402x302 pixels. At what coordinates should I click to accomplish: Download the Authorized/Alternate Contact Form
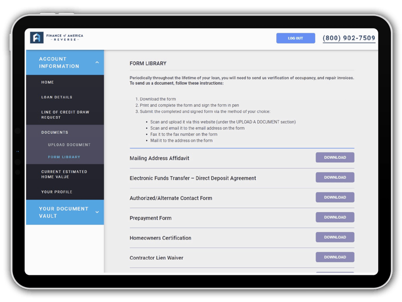coord(335,197)
